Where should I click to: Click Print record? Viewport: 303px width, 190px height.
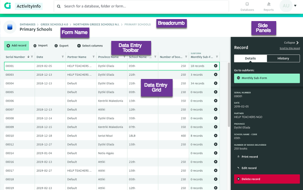point(247,157)
